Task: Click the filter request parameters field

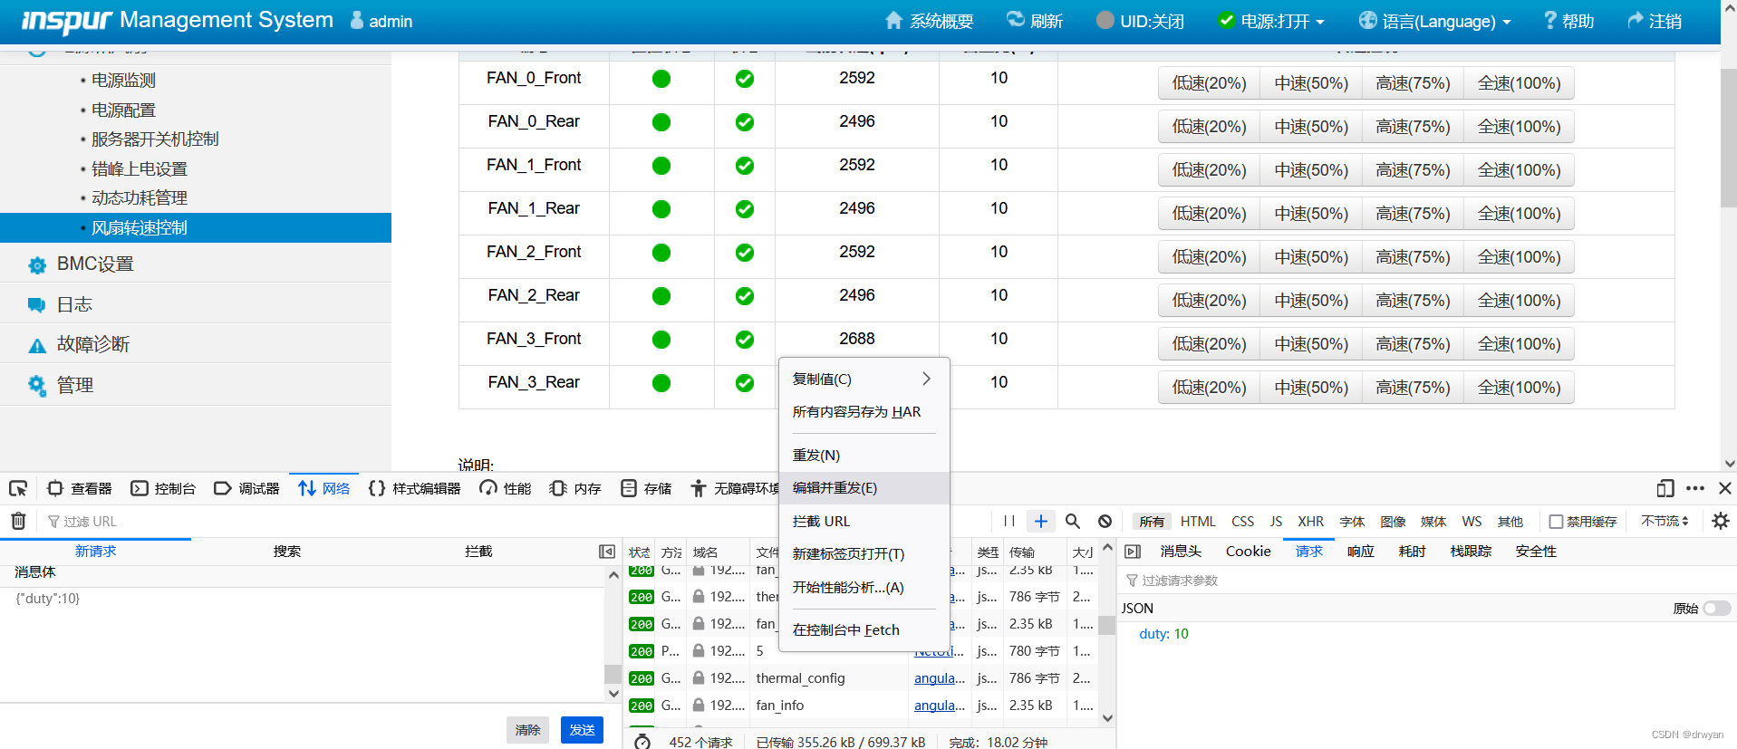Action: click(1427, 581)
